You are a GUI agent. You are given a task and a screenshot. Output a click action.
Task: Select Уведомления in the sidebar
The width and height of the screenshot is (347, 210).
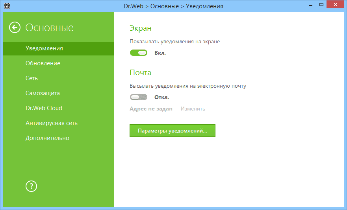[x=58, y=48]
